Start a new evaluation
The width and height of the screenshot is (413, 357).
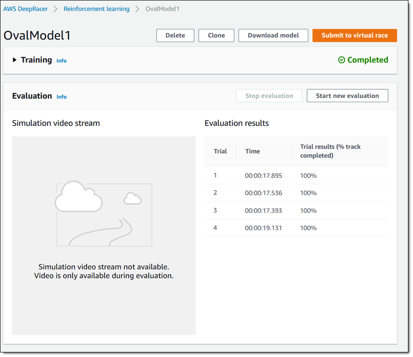pyautogui.click(x=347, y=96)
